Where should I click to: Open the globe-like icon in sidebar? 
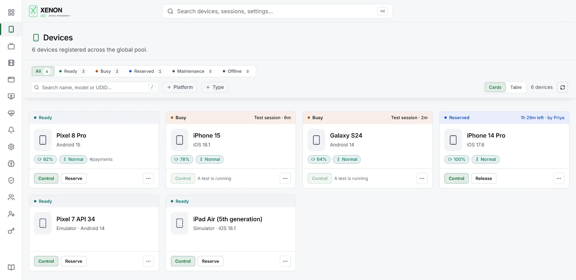coord(11,164)
